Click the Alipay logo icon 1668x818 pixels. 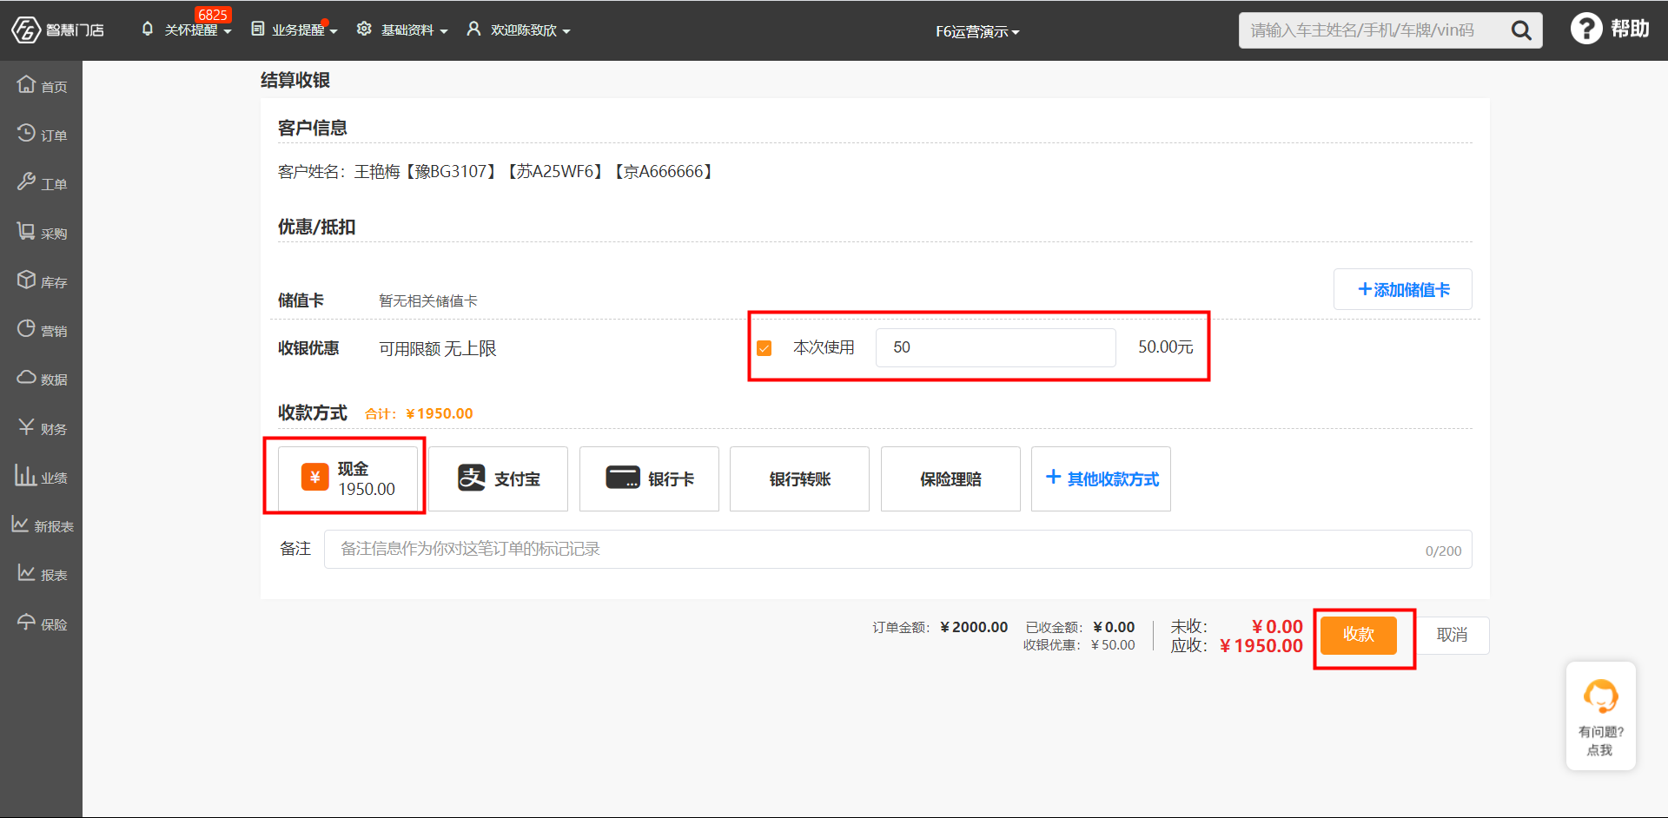(472, 477)
